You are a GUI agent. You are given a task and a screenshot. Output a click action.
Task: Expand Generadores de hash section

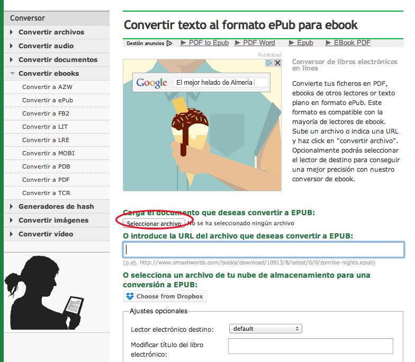click(x=56, y=207)
